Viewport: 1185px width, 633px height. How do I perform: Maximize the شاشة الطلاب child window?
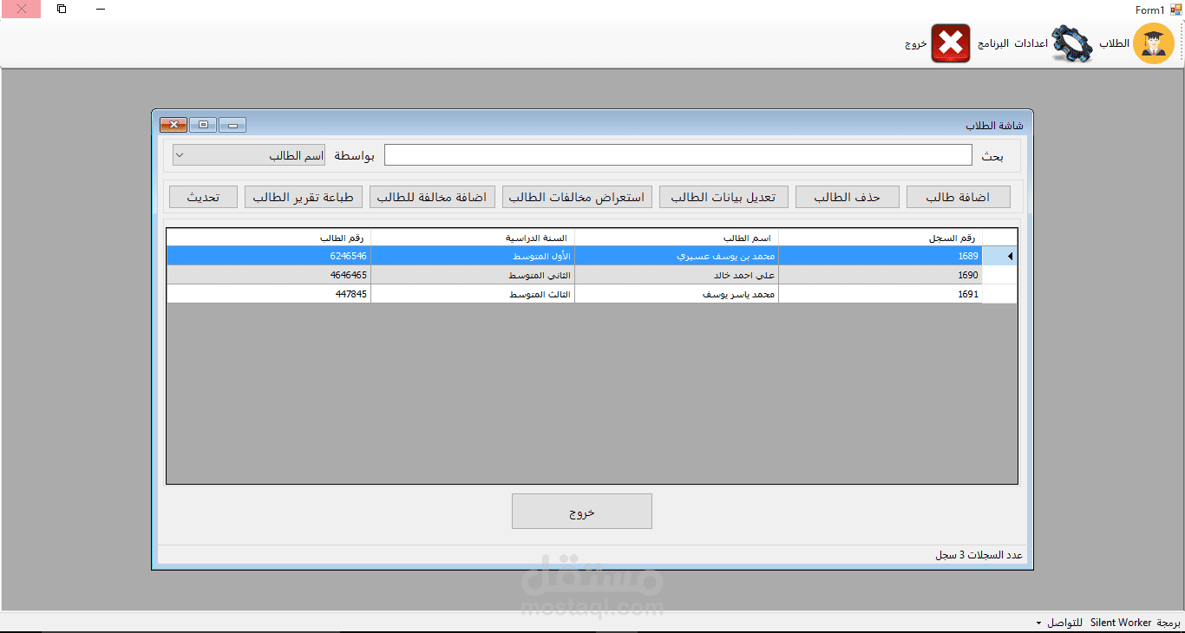[x=203, y=125]
